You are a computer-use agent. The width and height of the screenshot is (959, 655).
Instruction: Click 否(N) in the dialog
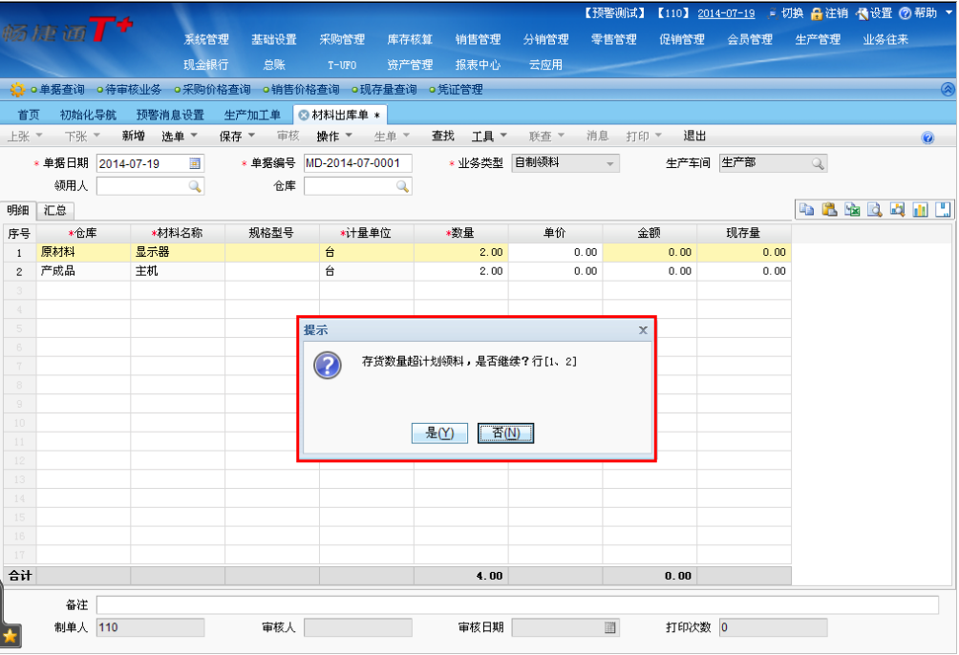pos(506,433)
